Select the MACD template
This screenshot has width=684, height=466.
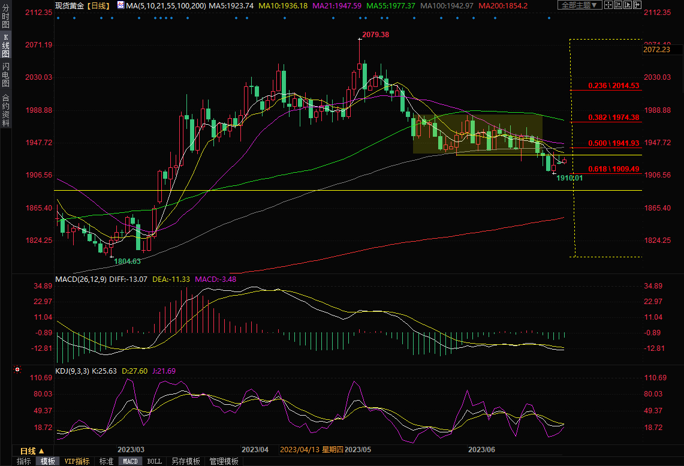130,461
